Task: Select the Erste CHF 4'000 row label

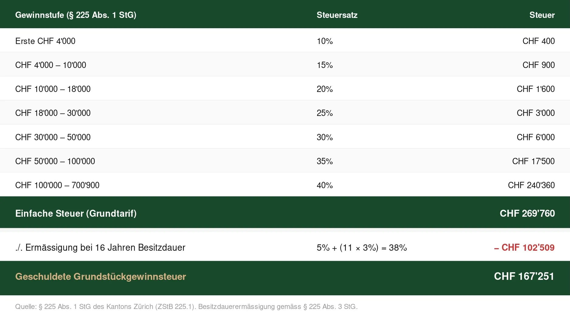Action: [45, 41]
